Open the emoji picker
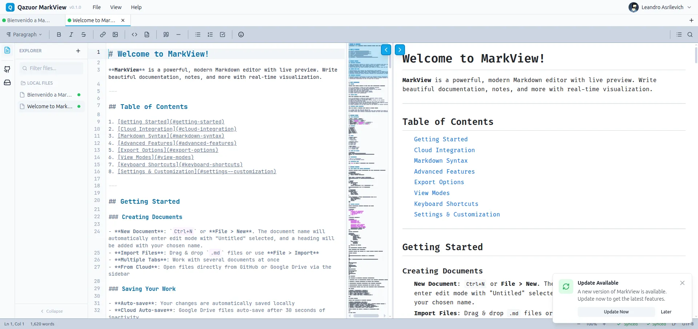Image resolution: width=698 pixels, height=329 pixels. tap(241, 34)
